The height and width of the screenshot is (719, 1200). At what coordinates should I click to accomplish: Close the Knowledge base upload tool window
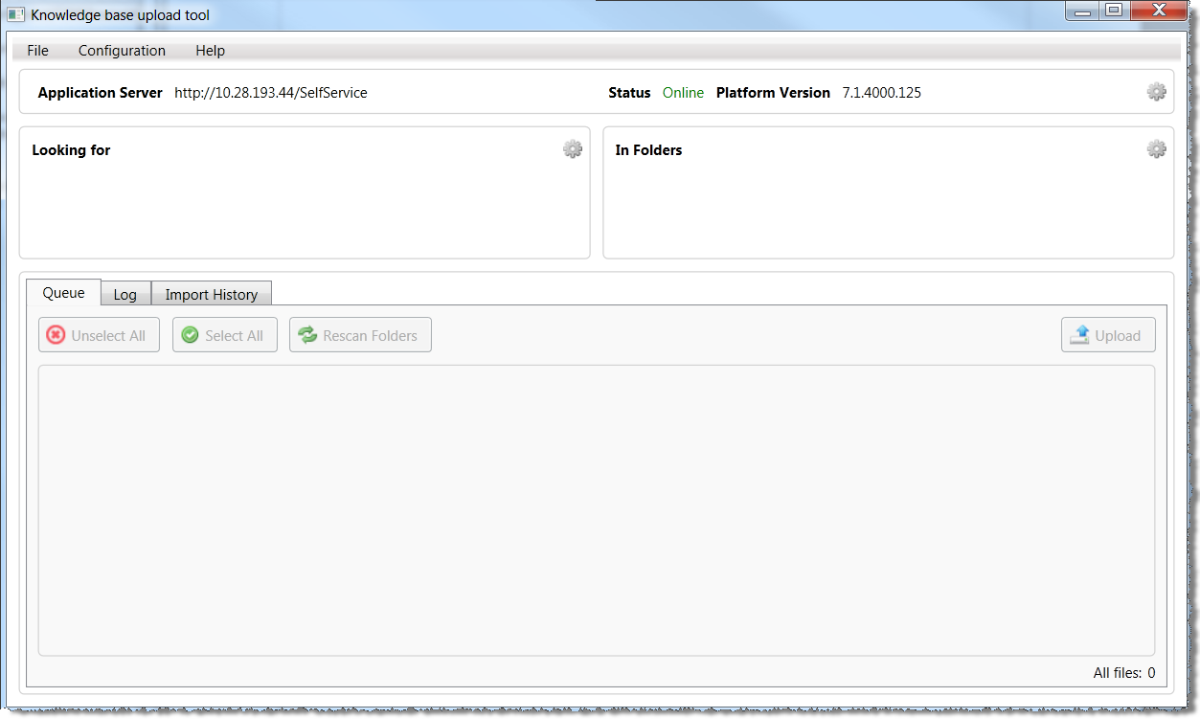pos(1158,11)
